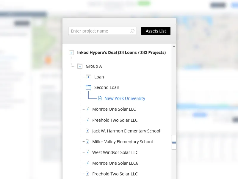Select the Second Loan label
This screenshot has height=179, width=238.
pyautogui.click(x=107, y=87)
